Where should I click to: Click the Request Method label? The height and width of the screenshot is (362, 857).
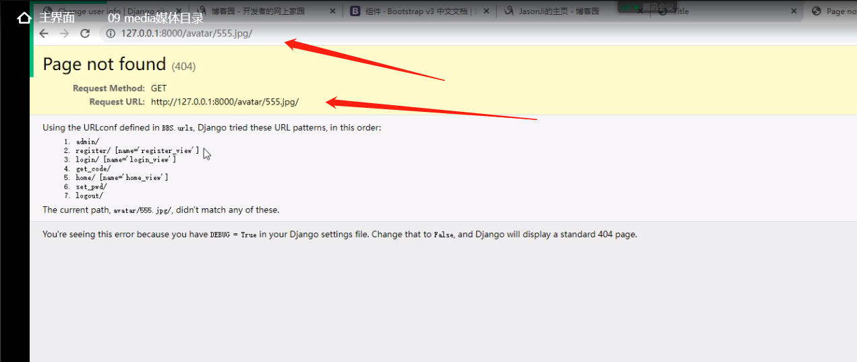pos(109,88)
